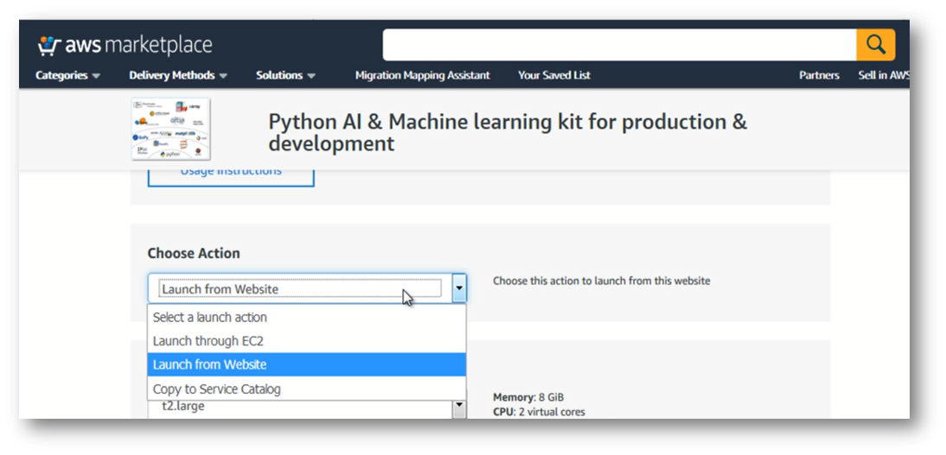Open the t2.large instance type dropdown
This screenshot has height=455, width=946.
[x=306, y=408]
